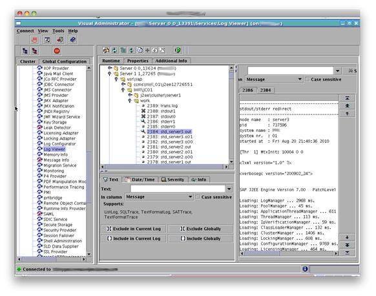
Task: Click single down-arrow log navigation button
Action: coord(347,237)
